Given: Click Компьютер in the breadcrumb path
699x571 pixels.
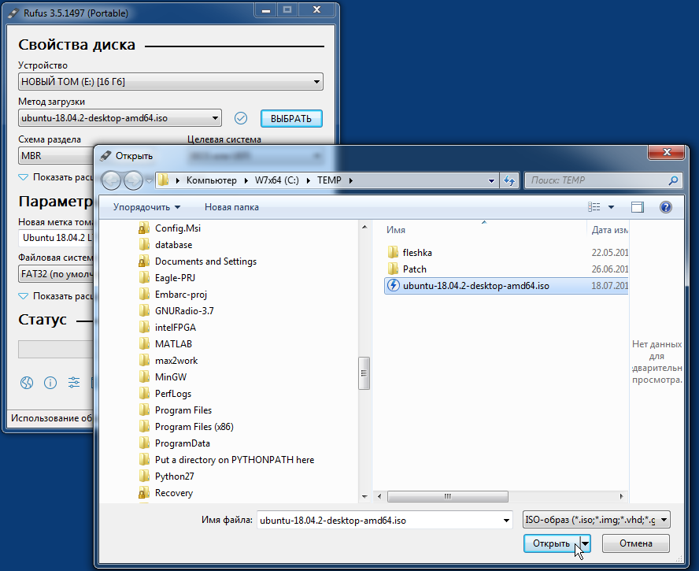Looking at the screenshot, I should click(x=211, y=180).
